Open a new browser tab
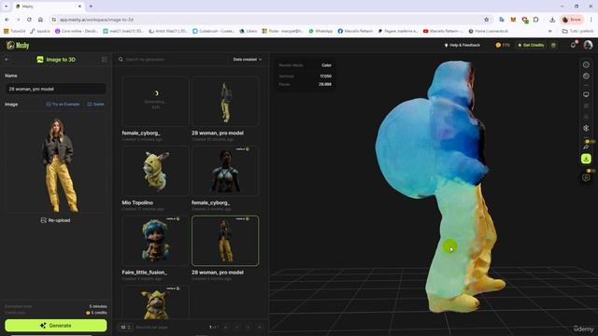Viewport: 598px width, 336px height. tap(91, 7)
